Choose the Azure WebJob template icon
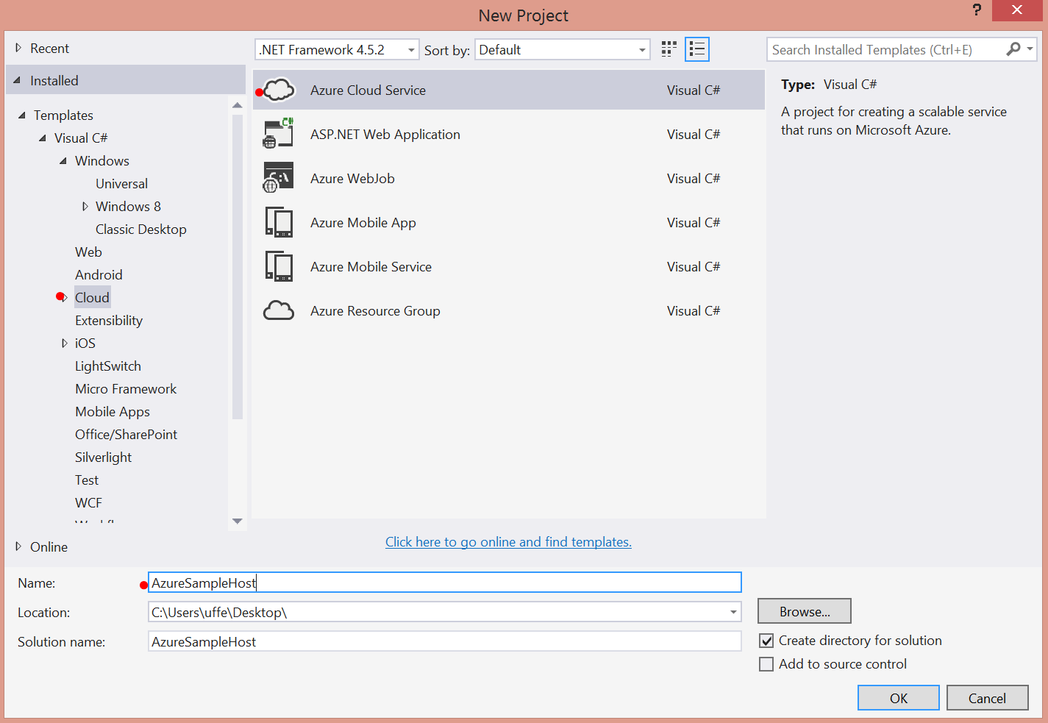 pos(279,178)
